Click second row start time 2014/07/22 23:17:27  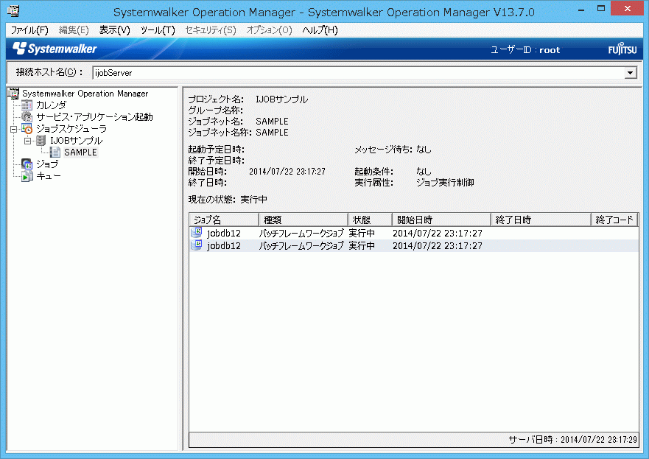438,246
